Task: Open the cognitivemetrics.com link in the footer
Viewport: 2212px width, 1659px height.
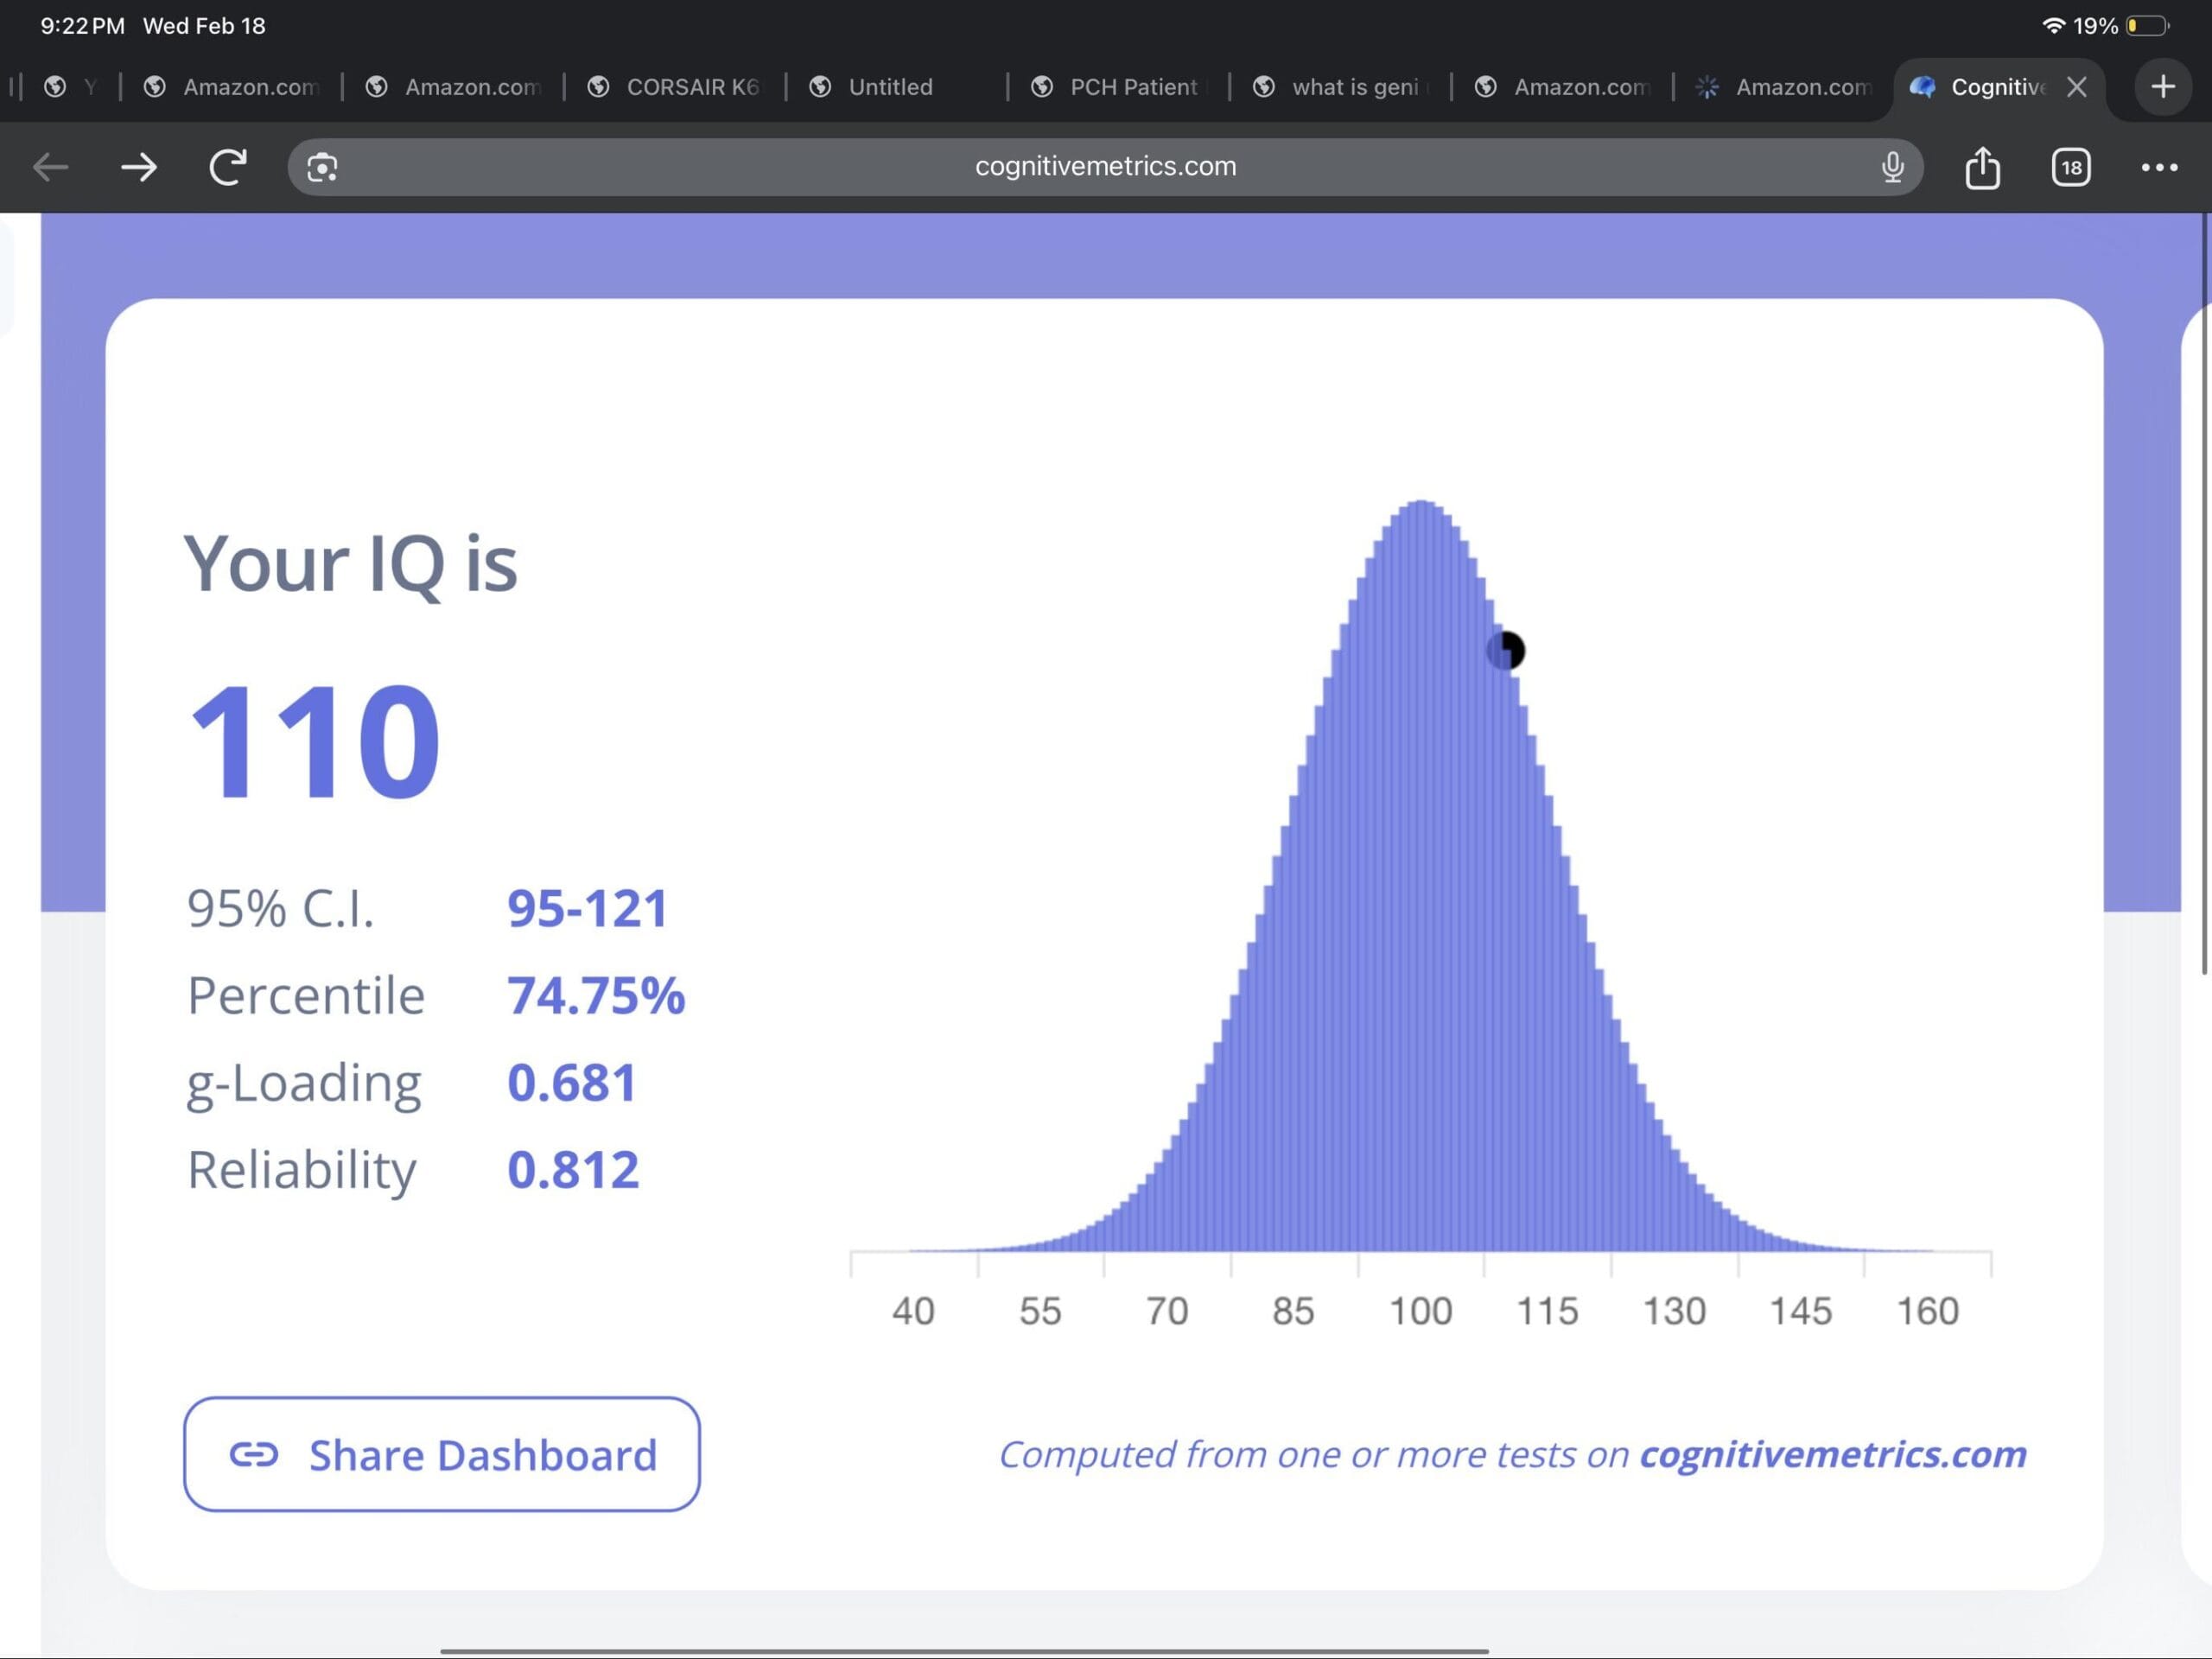Action: tap(1832, 1455)
